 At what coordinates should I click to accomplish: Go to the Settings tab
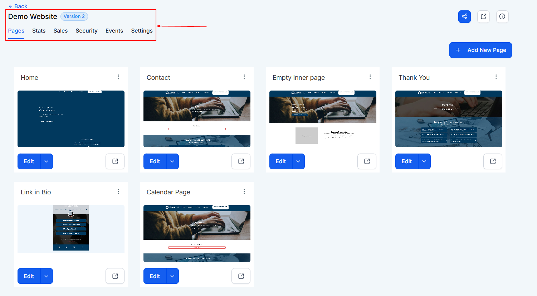tap(142, 31)
